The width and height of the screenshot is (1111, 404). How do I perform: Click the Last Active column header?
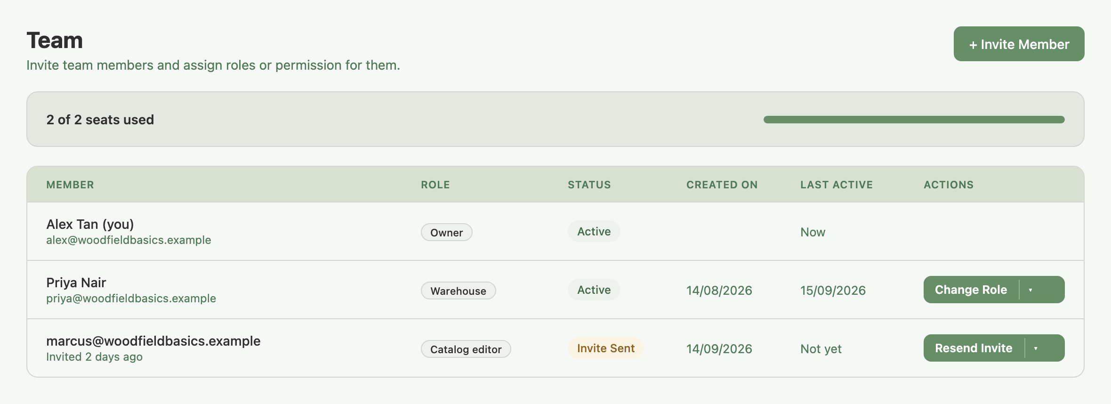click(x=837, y=185)
